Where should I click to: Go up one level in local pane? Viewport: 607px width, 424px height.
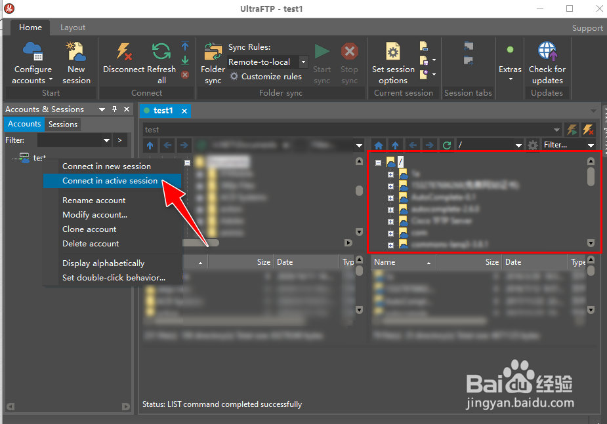[150, 145]
